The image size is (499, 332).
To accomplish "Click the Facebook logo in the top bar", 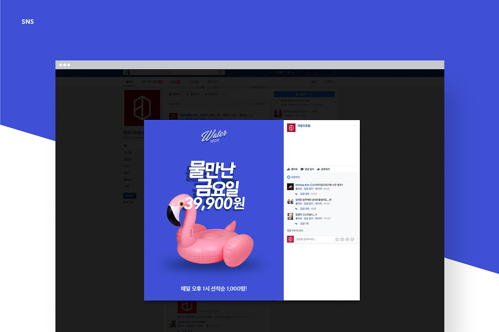I will 126,72.
